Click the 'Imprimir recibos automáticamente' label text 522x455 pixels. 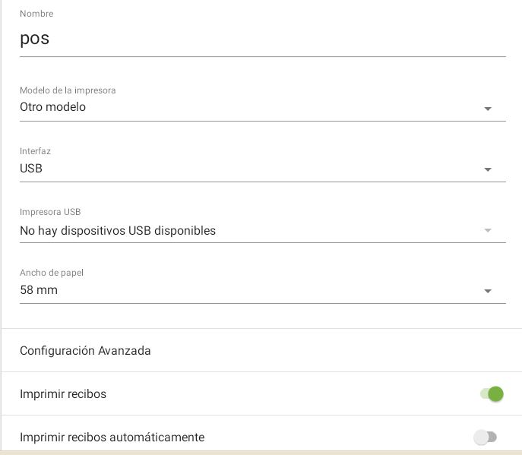click(x=112, y=438)
